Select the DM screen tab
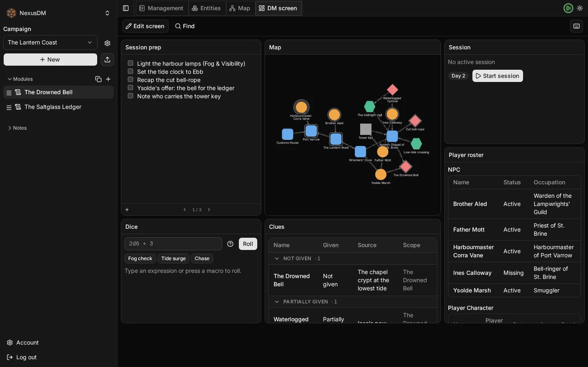 [x=278, y=8]
